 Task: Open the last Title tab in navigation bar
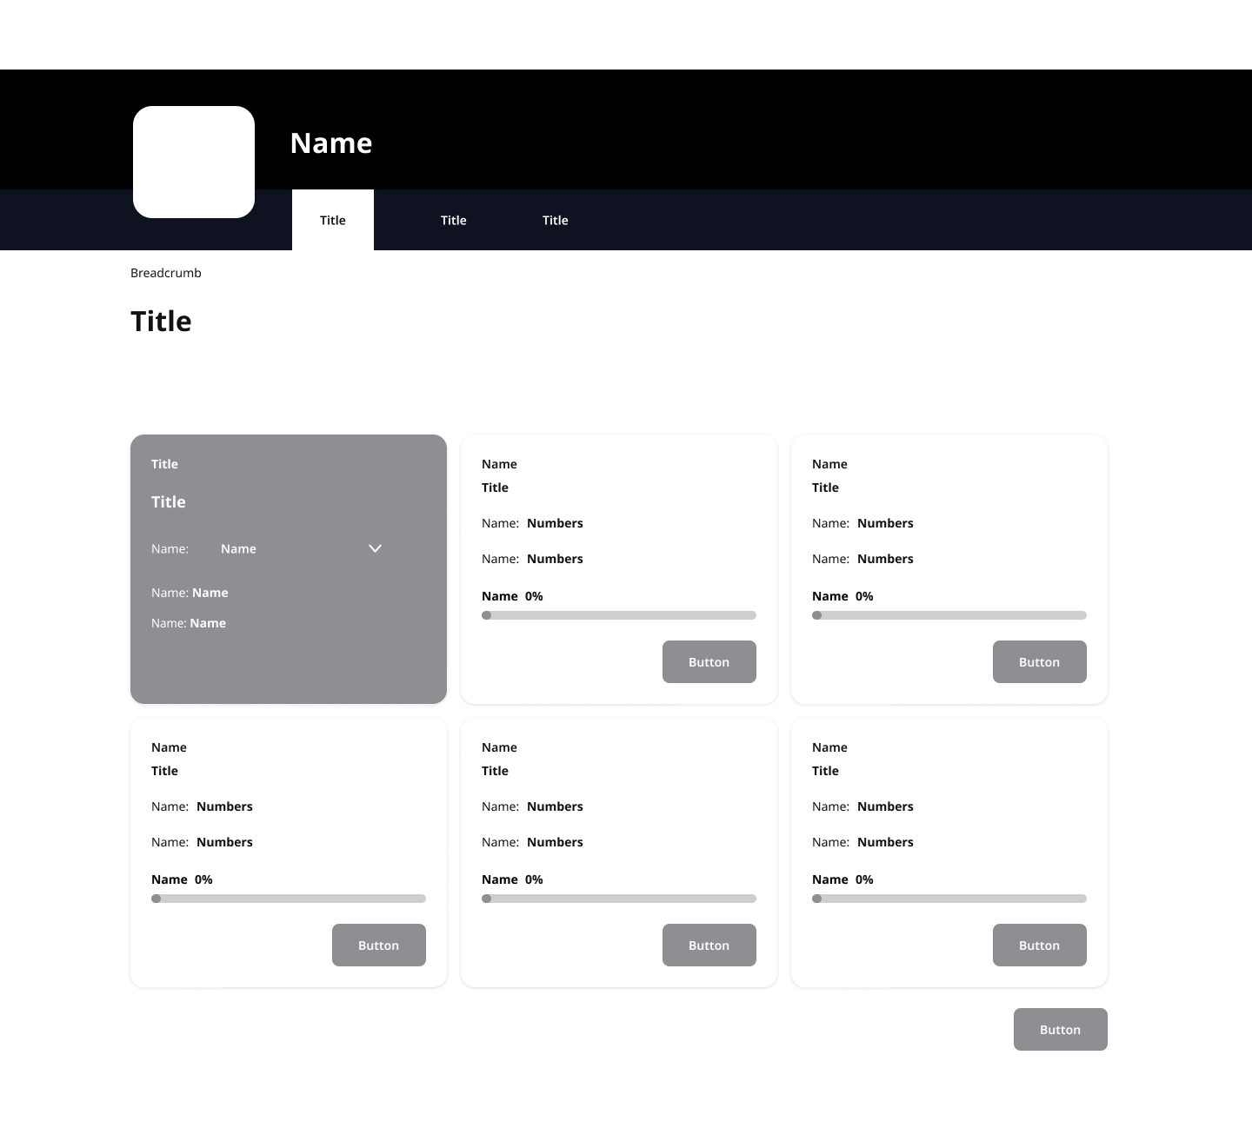pos(556,220)
